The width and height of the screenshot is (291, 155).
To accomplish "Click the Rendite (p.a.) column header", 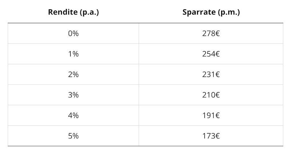I will pos(73,12).
